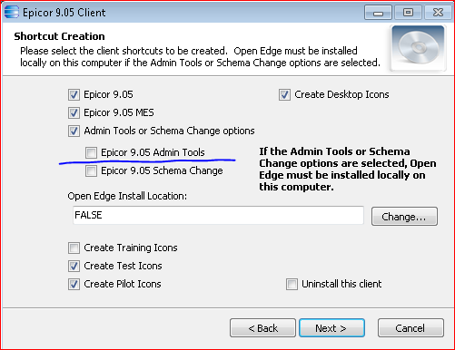
Task: Cancel the client installation
Action: coord(410,328)
